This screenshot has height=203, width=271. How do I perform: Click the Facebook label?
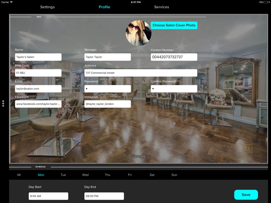pos(22,97)
